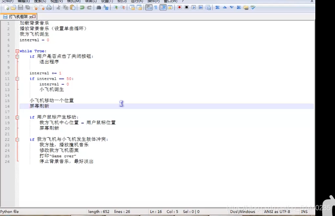Toggle synchronized horizontal scrolling icon
This screenshot has height=216, width=335.
tap(139, 8)
